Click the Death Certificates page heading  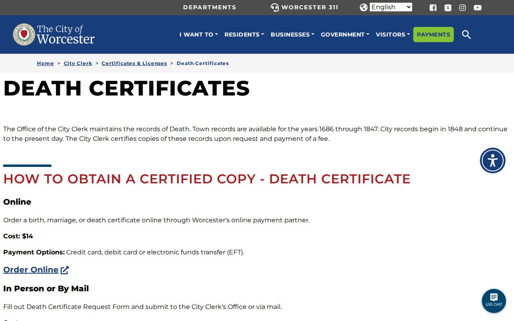tap(126, 88)
